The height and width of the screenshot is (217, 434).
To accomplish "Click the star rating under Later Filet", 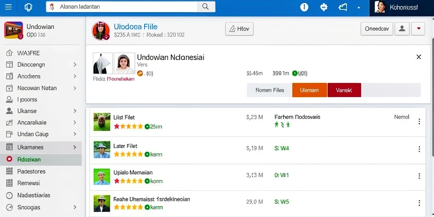I will (128, 154).
